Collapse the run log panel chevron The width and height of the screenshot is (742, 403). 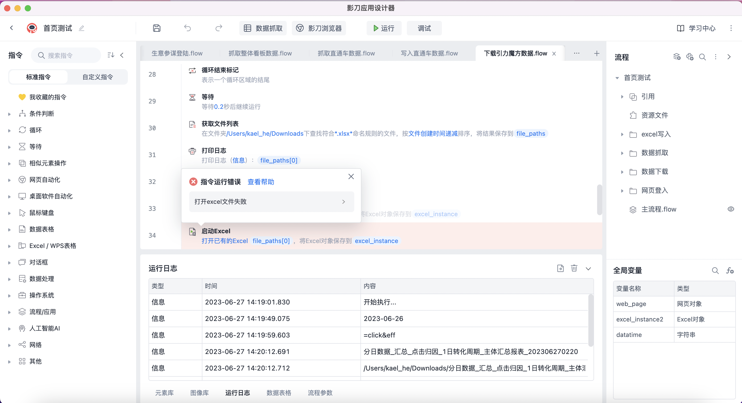point(588,268)
